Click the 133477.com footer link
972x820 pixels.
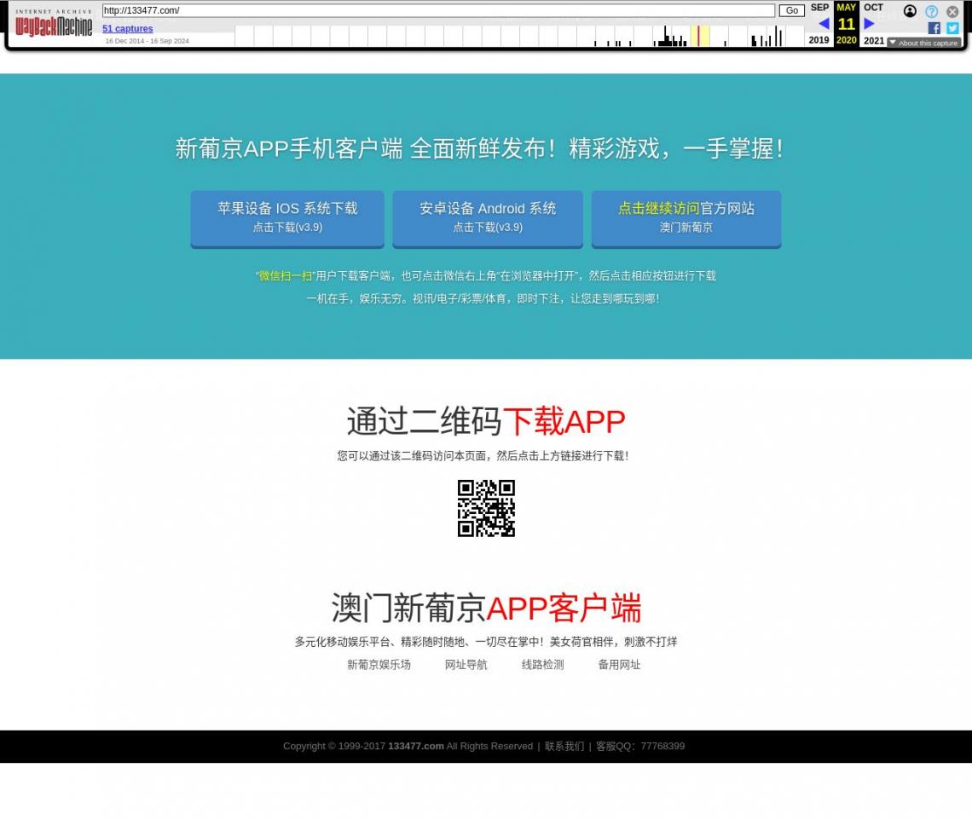click(x=416, y=746)
